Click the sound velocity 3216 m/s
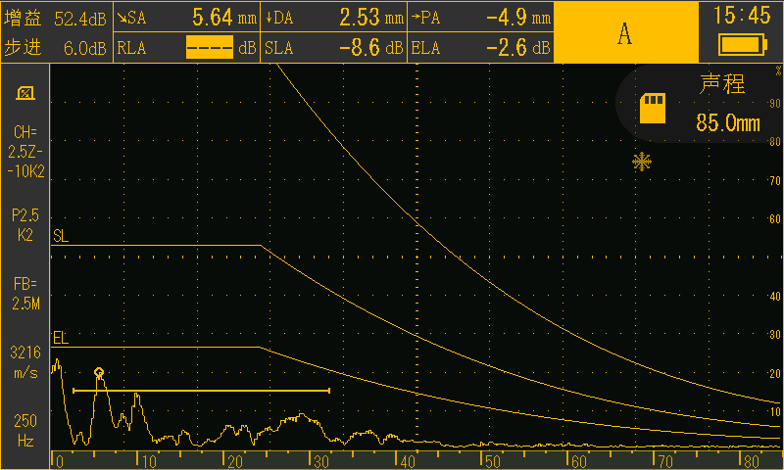The width and height of the screenshot is (784, 470). 25,362
